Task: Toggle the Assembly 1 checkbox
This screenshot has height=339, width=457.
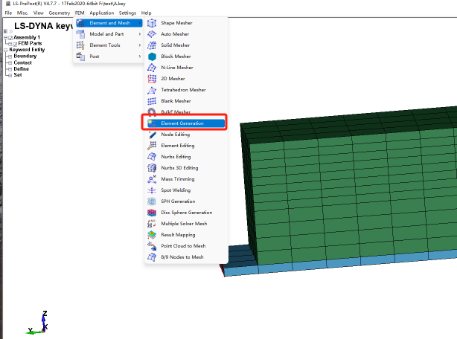Action: pos(10,38)
